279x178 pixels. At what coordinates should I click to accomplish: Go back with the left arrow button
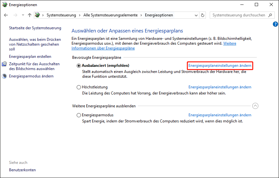tap(6, 15)
